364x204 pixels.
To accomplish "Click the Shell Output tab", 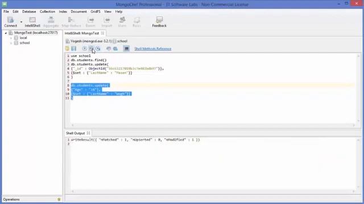I will coord(76,133).
